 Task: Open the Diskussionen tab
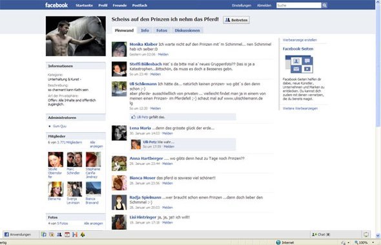click(x=187, y=30)
